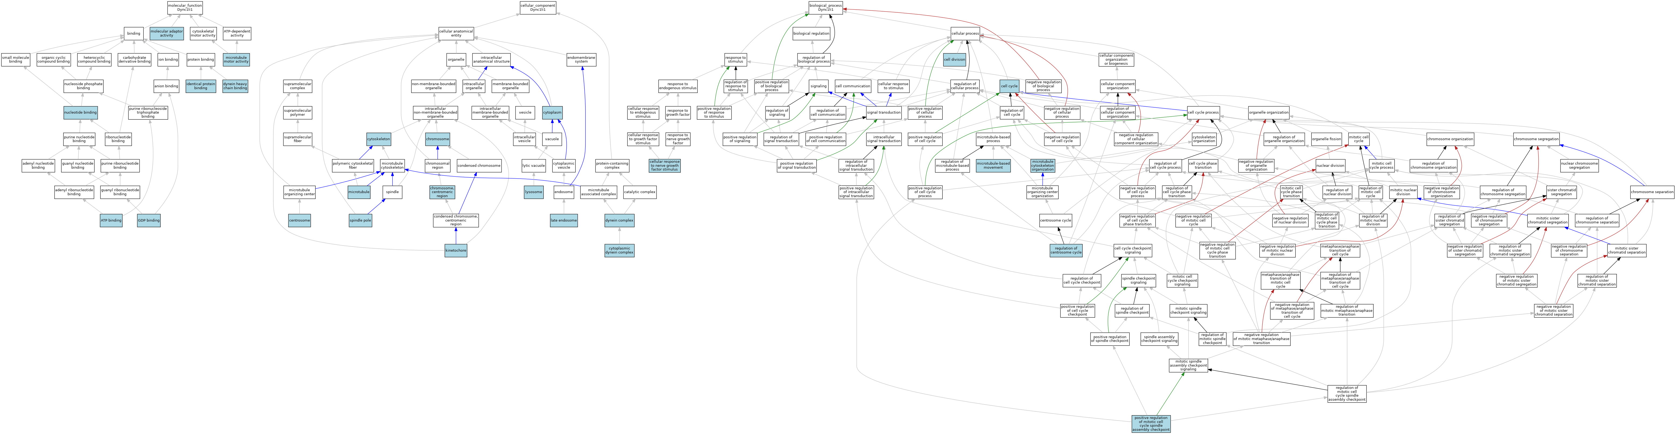This screenshot has height=434, width=1676.
Task: Click 'cellular response to nerve growth factor stimulus'
Action: pyautogui.click(x=664, y=166)
